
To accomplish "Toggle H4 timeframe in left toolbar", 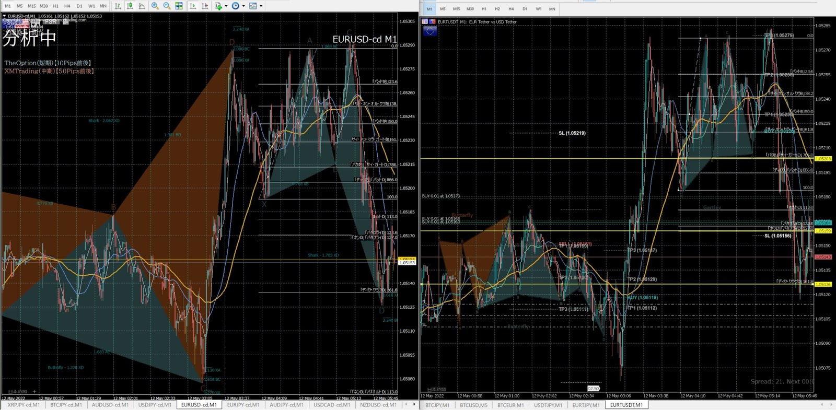I will (x=67, y=6).
